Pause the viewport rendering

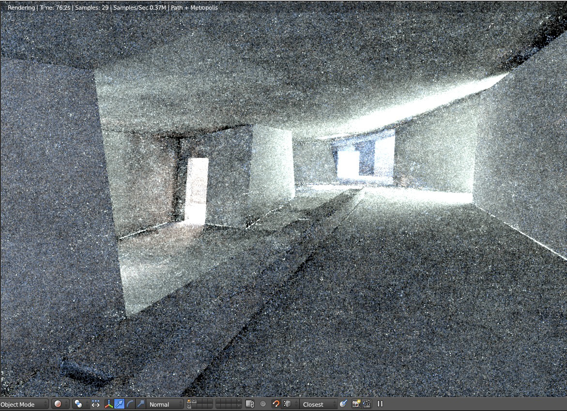(380, 404)
